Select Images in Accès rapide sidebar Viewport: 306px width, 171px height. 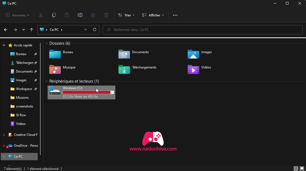(x=21, y=80)
